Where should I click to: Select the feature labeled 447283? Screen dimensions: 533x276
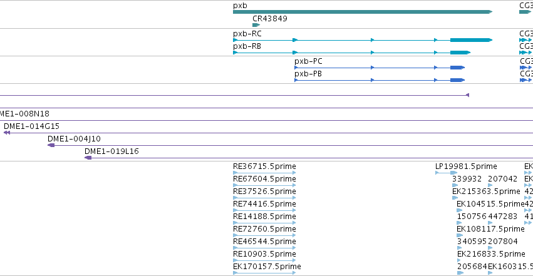(x=490, y=223)
